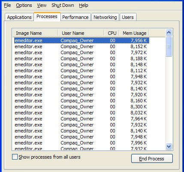The width and height of the screenshot is (184, 172).
Task: Open the View menu
Action: [42, 5]
